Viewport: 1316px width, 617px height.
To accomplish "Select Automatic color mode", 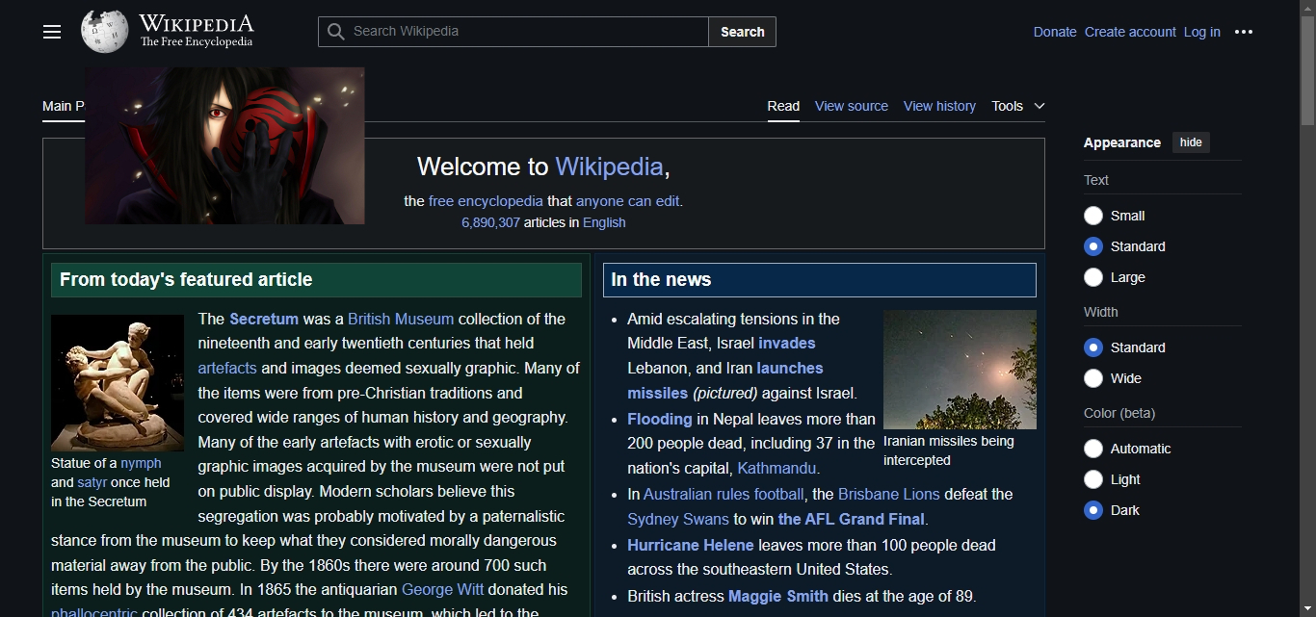I will (x=1093, y=449).
